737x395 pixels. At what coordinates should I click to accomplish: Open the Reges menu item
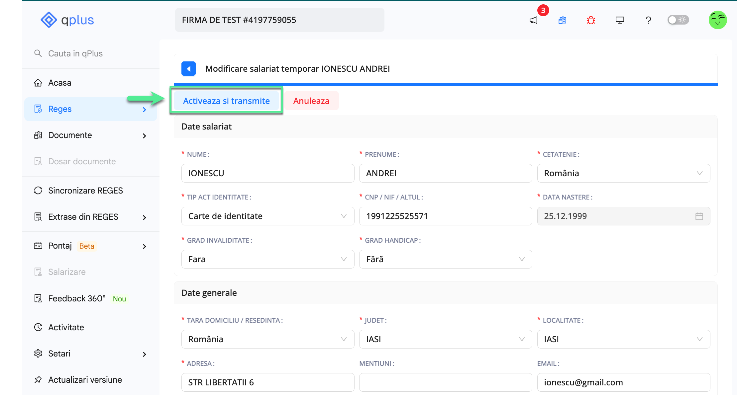click(x=60, y=109)
